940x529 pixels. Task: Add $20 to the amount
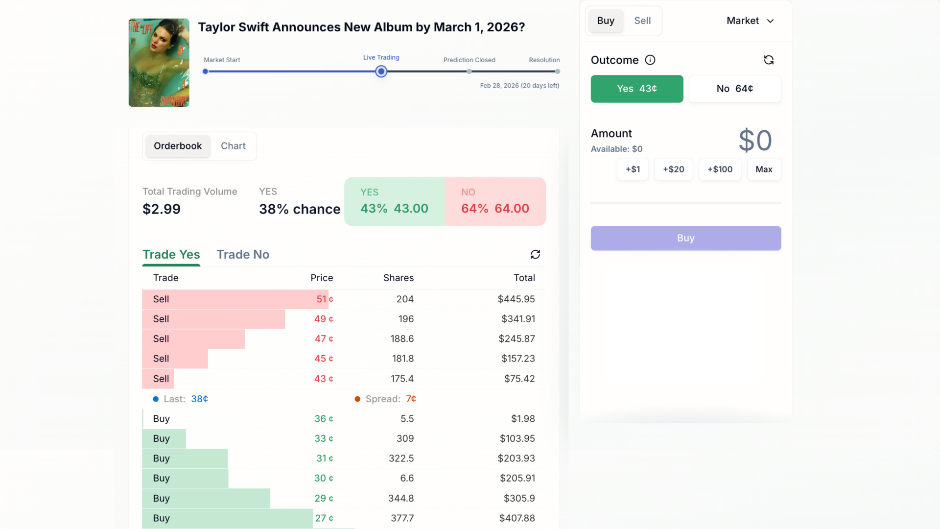pos(673,169)
